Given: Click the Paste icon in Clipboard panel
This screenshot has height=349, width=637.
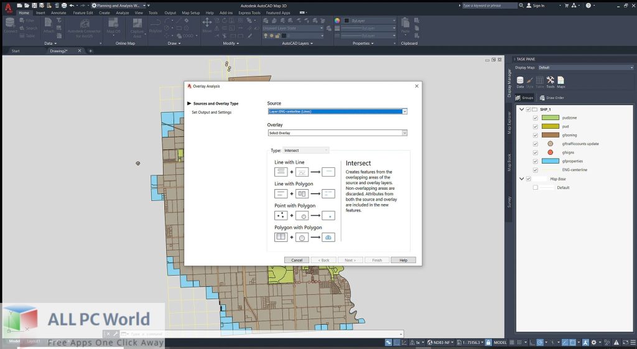Looking at the screenshot, I should (405, 25).
